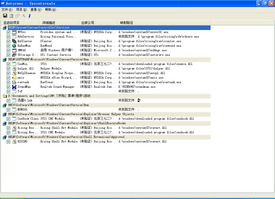
Task: Click the NvCplDaemon file icon
Action: (x=14, y=73)
